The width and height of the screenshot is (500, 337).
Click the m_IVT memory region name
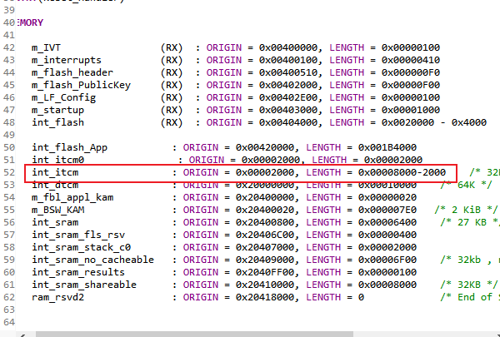(x=46, y=47)
